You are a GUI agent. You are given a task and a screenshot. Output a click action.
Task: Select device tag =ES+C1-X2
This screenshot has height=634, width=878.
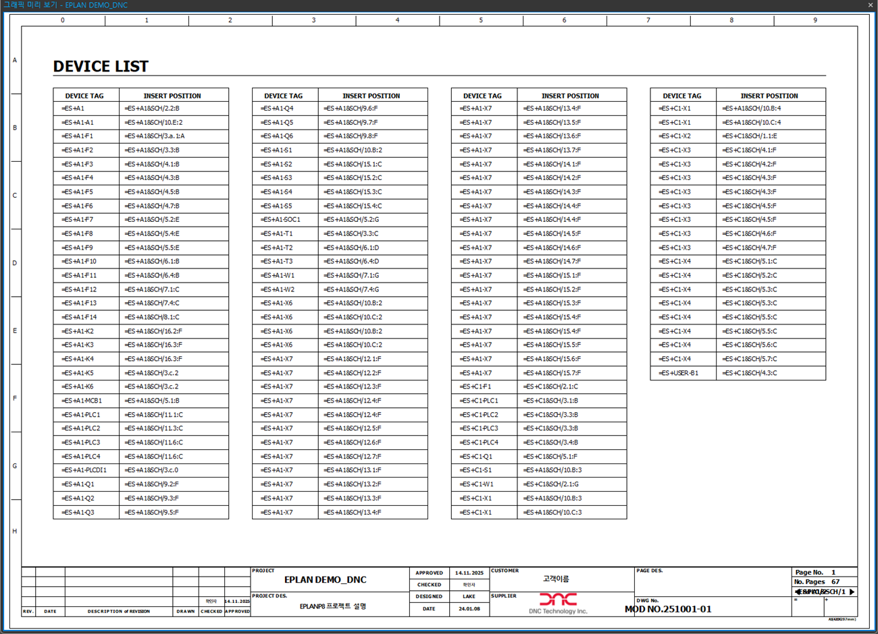click(x=675, y=136)
